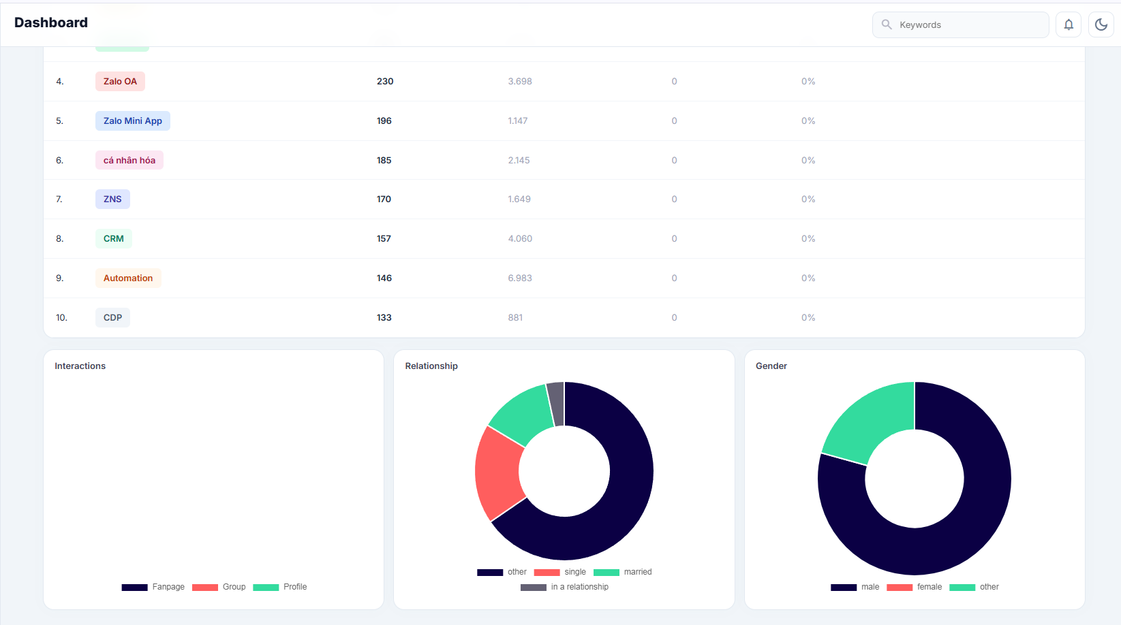Image resolution: width=1121 pixels, height=625 pixels.
Task: Select the CDP keyword tag
Action: pos(112,317)
